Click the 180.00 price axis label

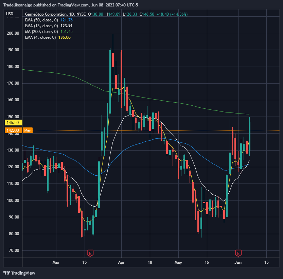click(x=13, y=67)
